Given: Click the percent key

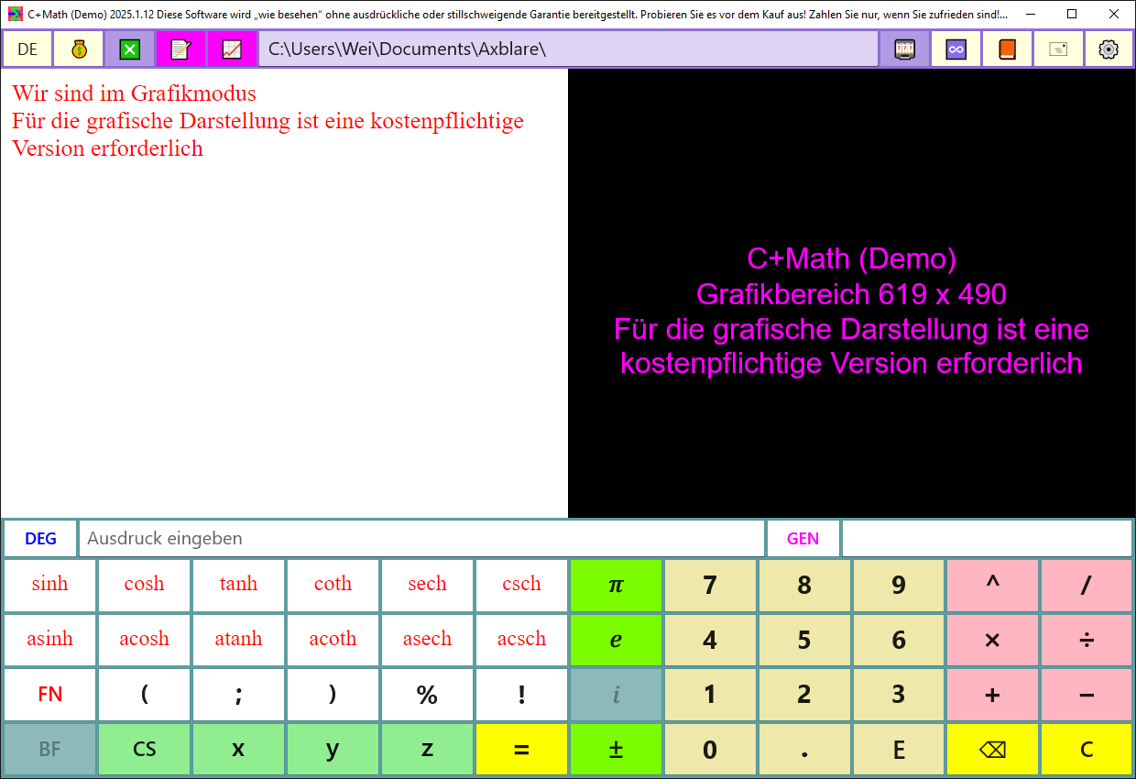Looking at the screenshot, I should [x=427, y=695].
